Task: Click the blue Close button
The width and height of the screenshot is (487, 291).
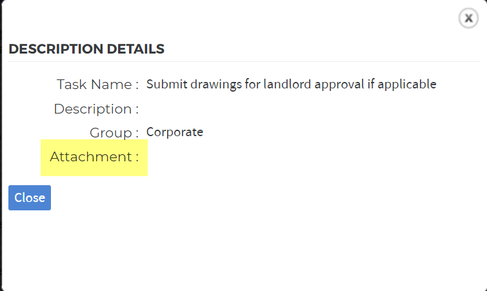Action: pyautogui.click(x=30, y=197)
